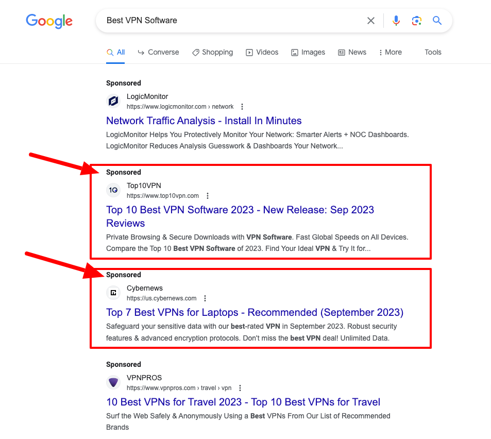Click the https://us.cybernews.com URL text
This screenshot has width=491, height=439.
point(162,298)
